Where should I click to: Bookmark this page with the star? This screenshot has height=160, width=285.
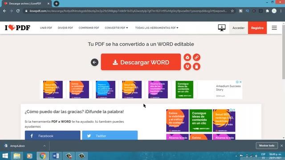[x=232, y=11]
